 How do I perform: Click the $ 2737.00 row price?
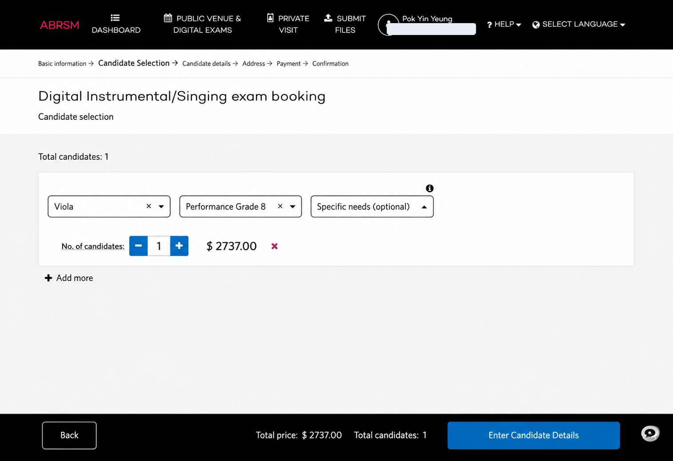pos(232,246)
